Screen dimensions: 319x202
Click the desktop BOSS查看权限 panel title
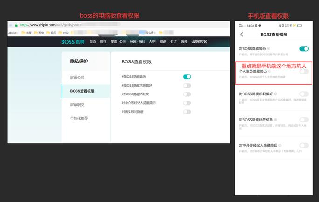pyautogui.click(x=137, y=62)
